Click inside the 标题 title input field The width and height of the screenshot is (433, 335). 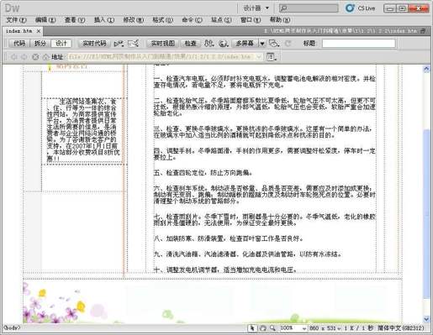pyautogui.click(x=358, y=44)
